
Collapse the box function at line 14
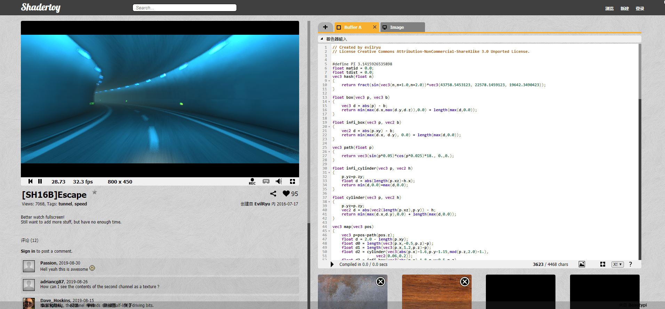329,102
